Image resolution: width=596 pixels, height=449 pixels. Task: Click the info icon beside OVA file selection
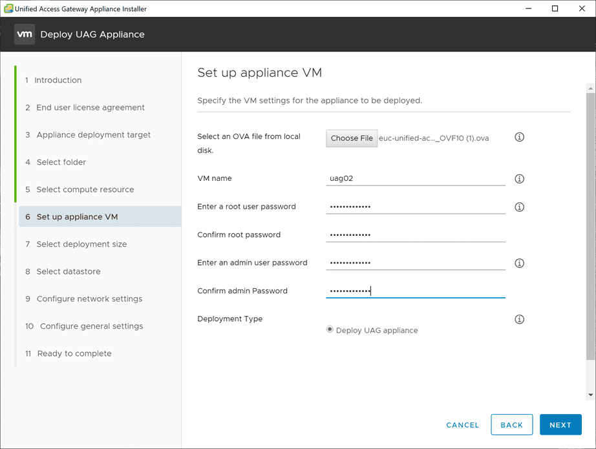click(x=519, y=138)
